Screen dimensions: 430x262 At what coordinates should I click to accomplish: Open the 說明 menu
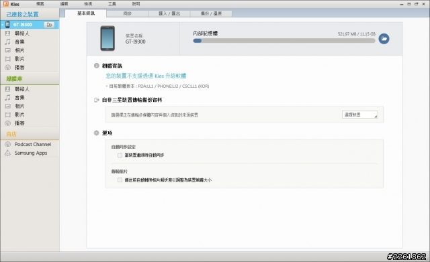(136, 4)
